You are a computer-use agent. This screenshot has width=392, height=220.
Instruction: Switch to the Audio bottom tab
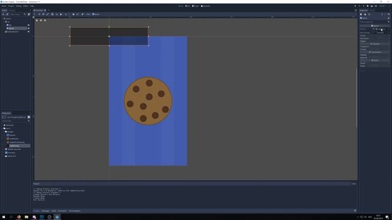54,211
